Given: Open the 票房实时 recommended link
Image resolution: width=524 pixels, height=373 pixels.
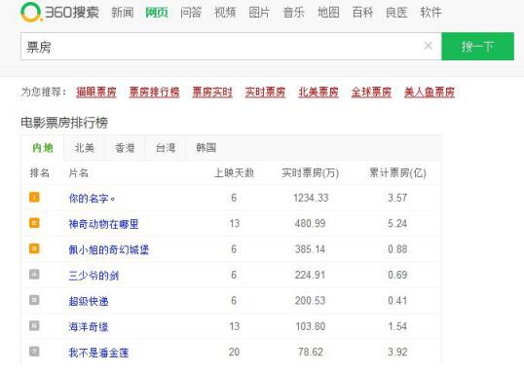Looking at the screenshot, I should point(212,92).
